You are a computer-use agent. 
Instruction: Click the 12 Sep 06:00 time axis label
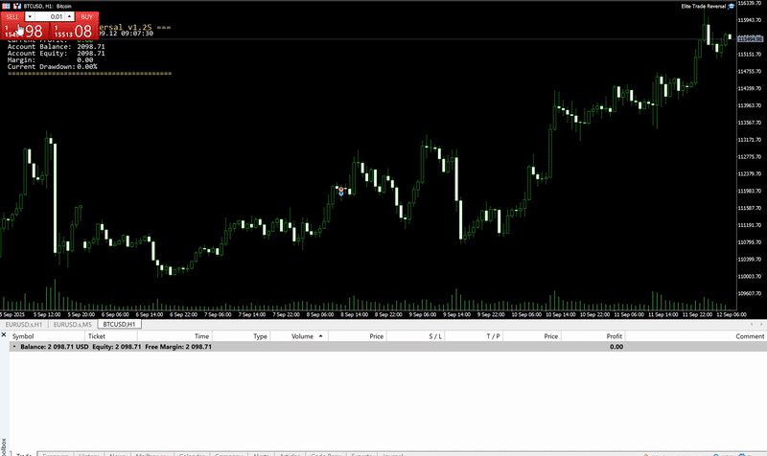732,315
